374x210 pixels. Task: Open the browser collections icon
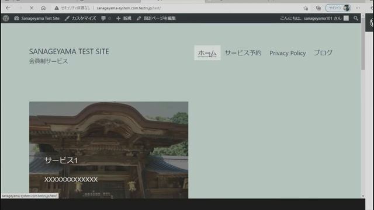point(318,8)
